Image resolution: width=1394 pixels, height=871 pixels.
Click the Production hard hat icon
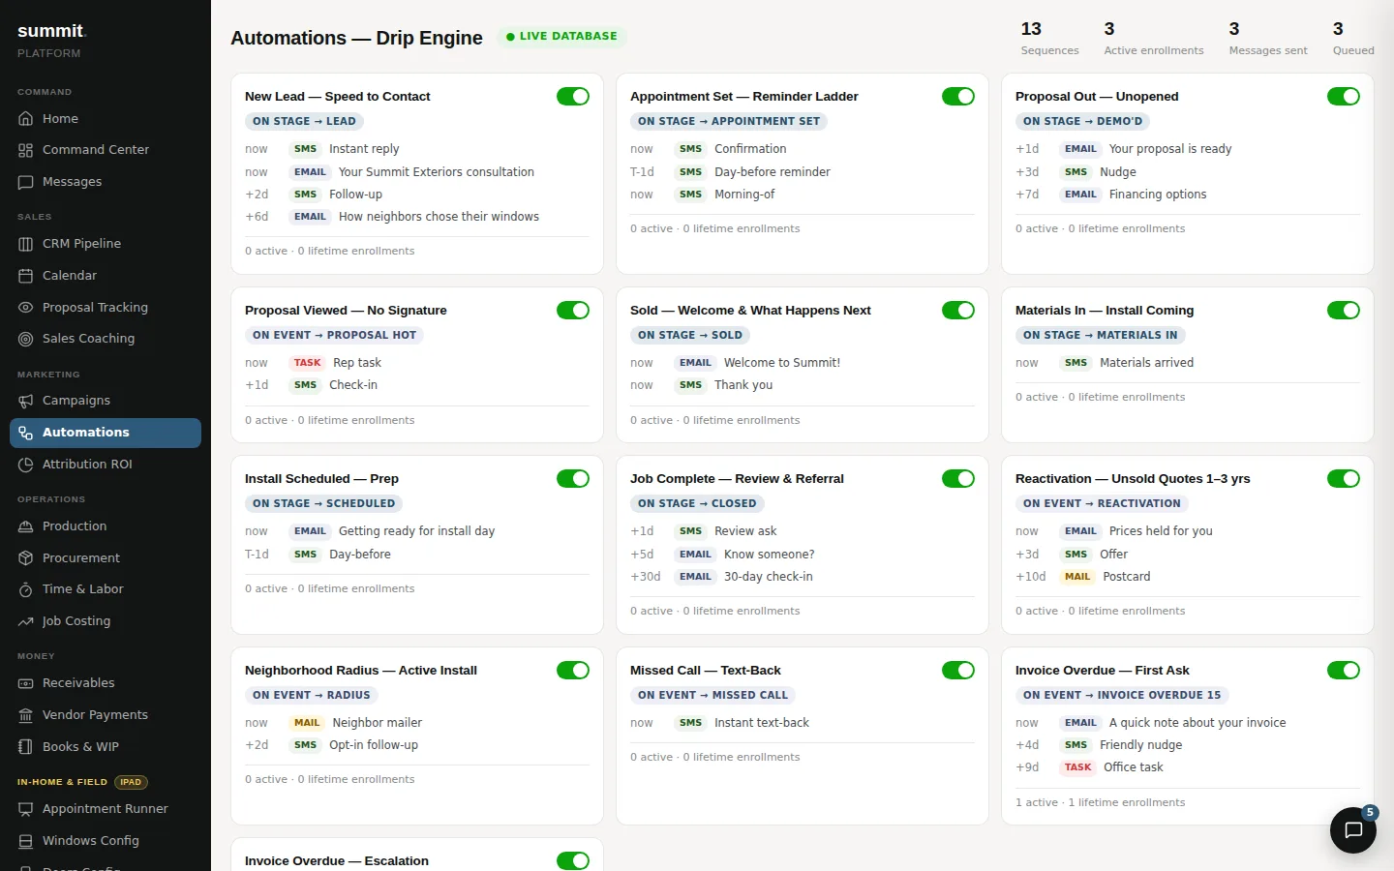[26, 526]
